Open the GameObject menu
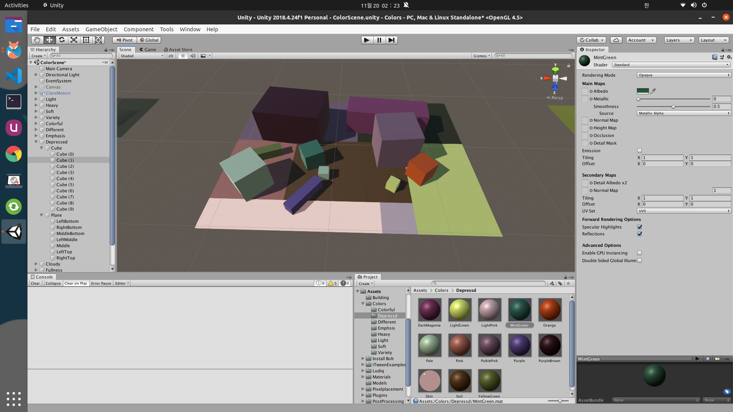Viewport: 733px width, 412px height. pos(101,29)
